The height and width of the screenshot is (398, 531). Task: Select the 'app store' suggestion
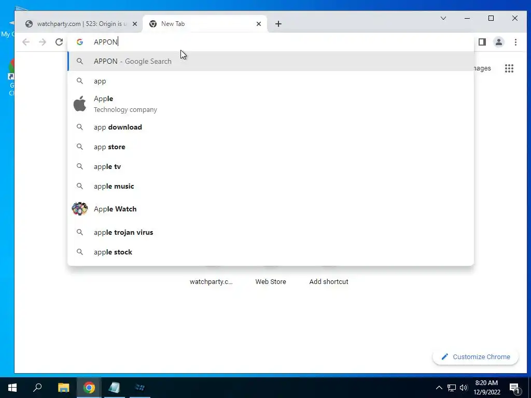[271, 147]
